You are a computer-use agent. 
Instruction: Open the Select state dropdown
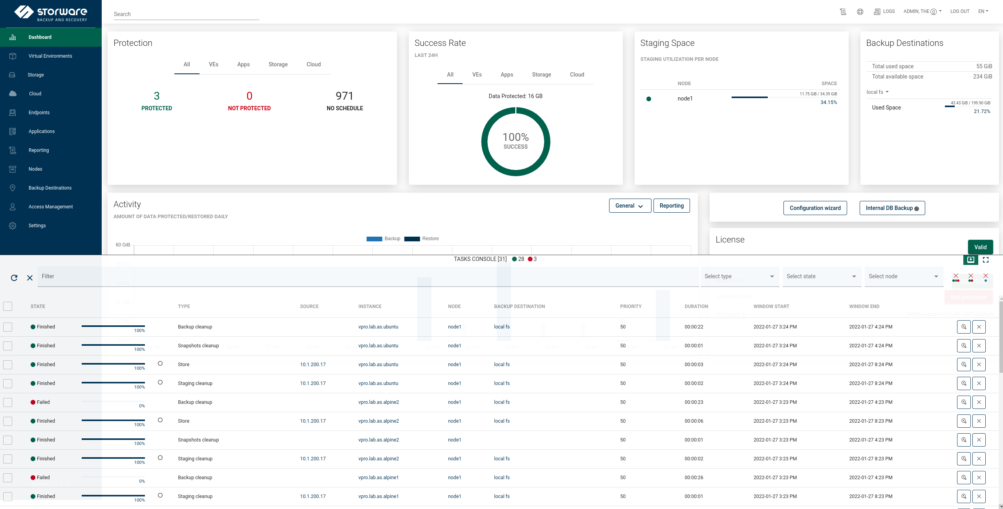coord(821,277)
